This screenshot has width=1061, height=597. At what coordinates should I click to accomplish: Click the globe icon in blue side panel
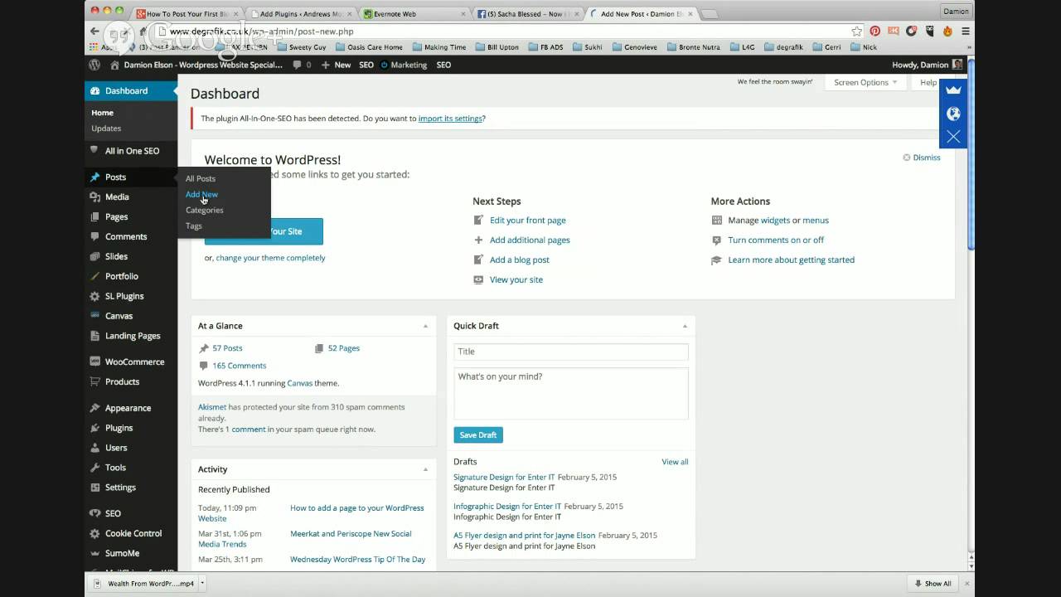(x=953, y=114)
